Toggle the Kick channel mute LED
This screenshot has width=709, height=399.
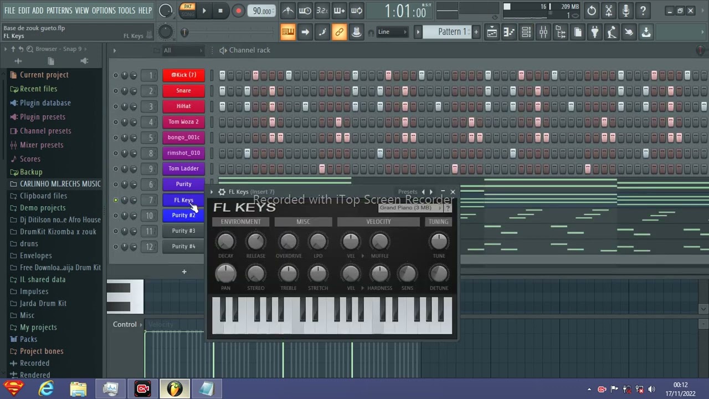tap(116, 75)
